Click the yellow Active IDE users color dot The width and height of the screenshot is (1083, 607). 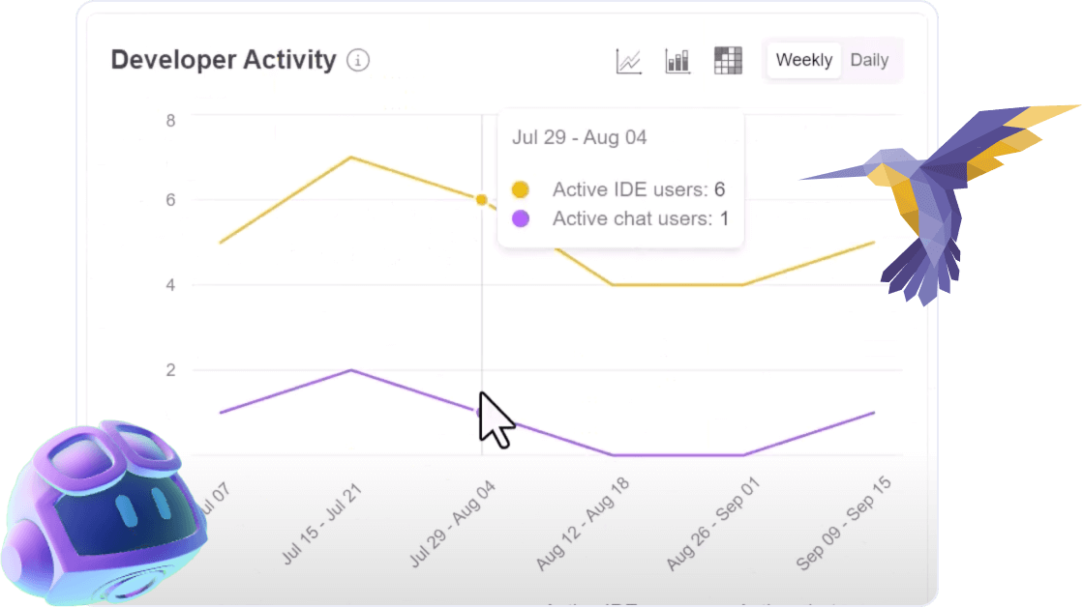521,189
